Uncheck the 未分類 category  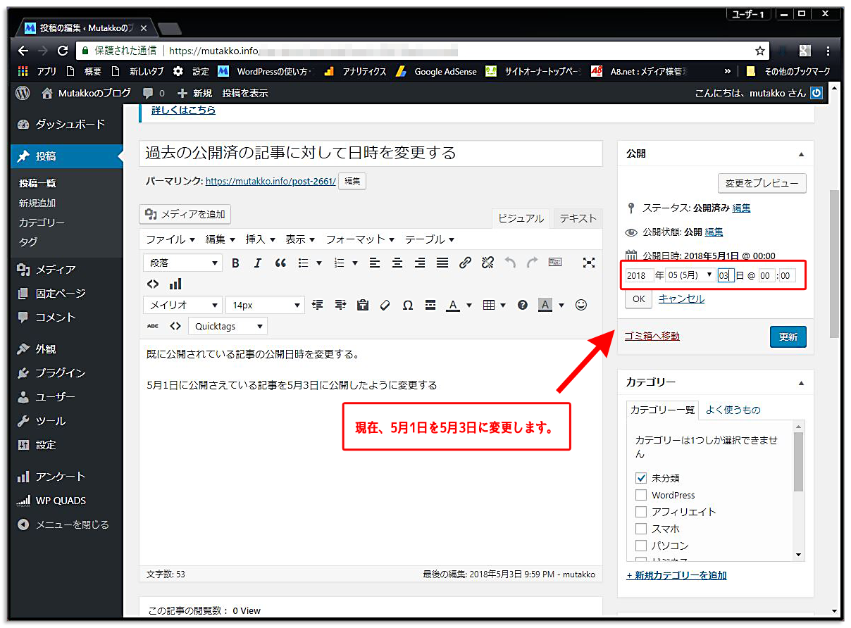pyautogui.click(x=641, y=477)
